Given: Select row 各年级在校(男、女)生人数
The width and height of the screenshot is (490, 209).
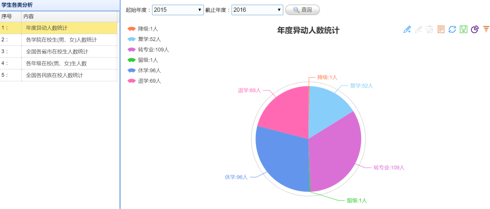Looking at the screenshot, I should coord(59,63).
